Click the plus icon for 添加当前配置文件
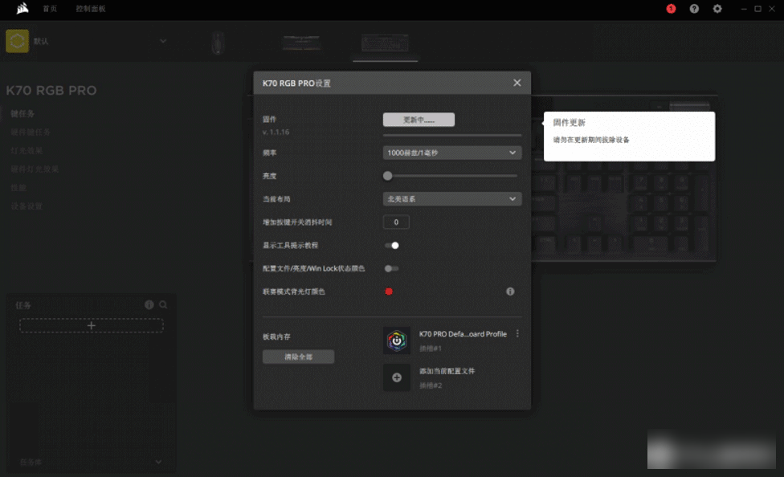This screenshot has height=477, width=784. tap(397, 377)
